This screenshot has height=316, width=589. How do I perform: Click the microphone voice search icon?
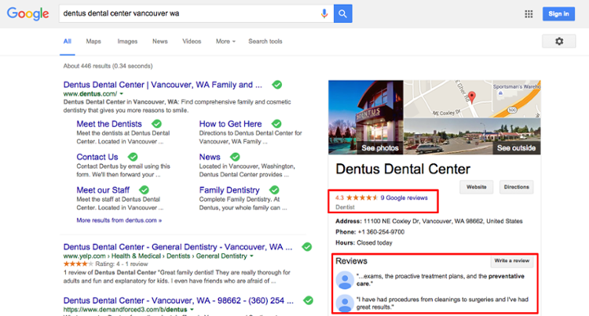point(324,13)
